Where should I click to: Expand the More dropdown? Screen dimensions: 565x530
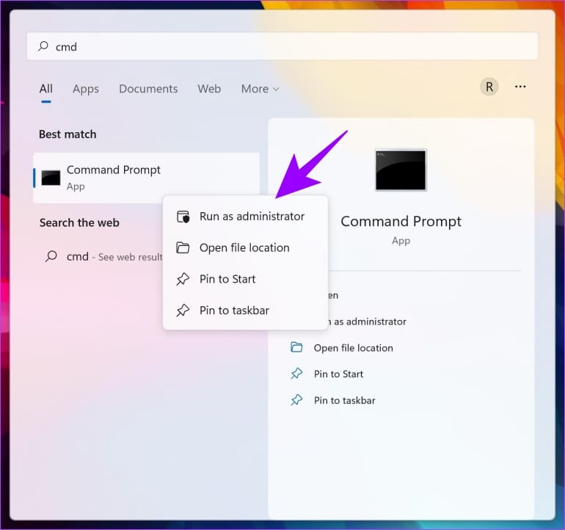(x=260, y=89)
